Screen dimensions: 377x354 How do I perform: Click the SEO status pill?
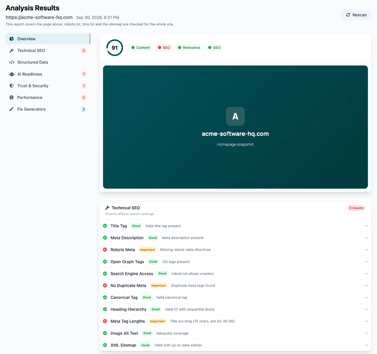(x=164, y=48)
